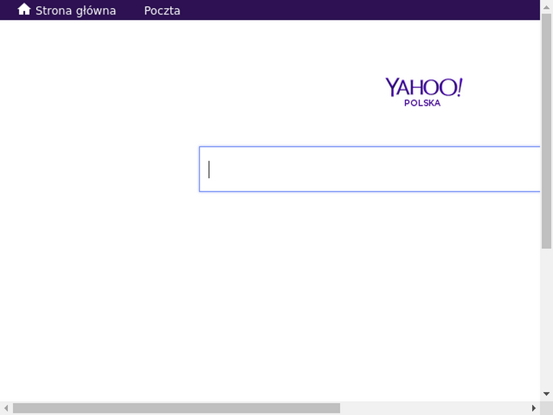Click the corner where scrollbars meet
Image resolution: width=553 pixels, height=415 pixels.
pyautogui.click(x=547, y=409)
